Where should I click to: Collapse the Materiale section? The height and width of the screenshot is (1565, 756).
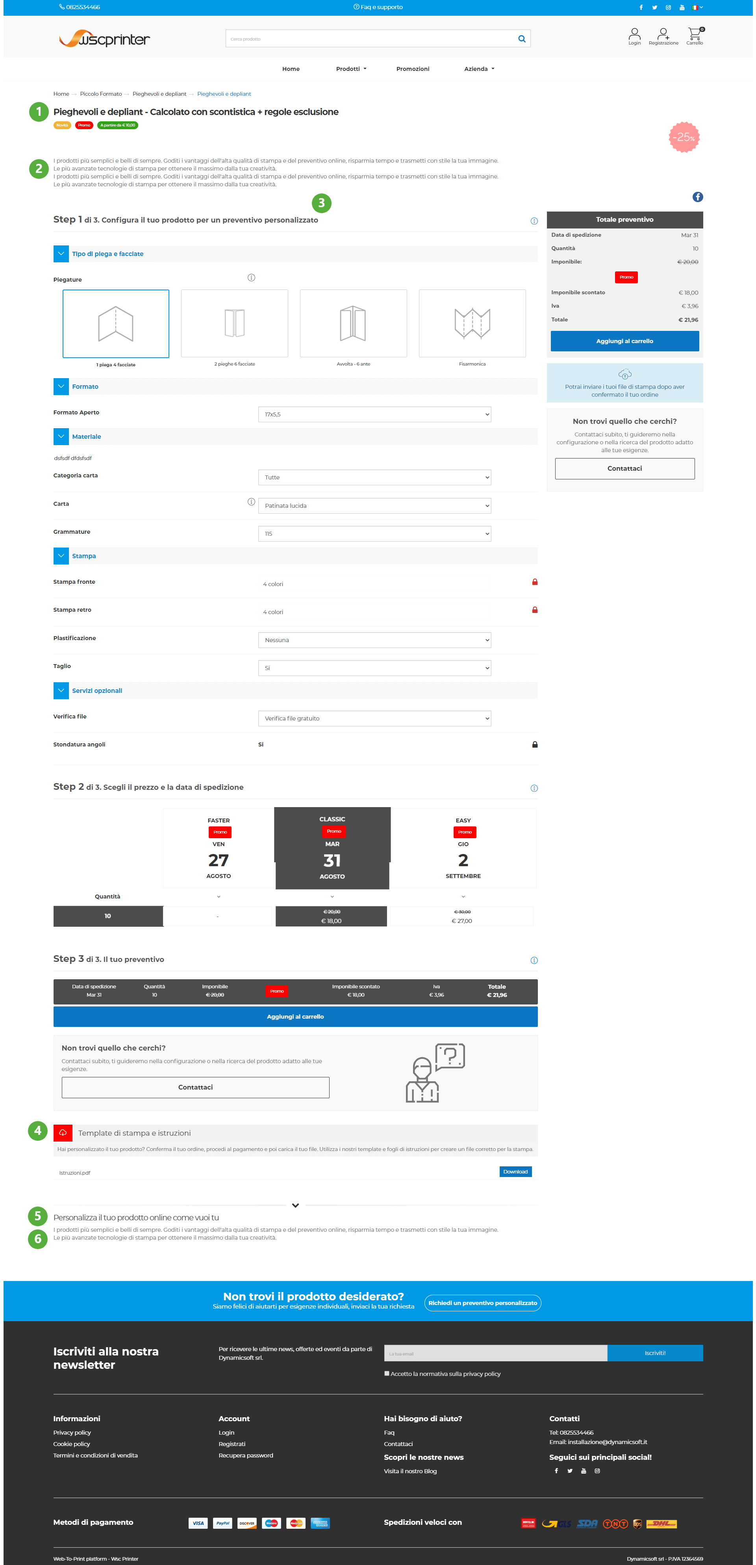(x=61, y=436)
